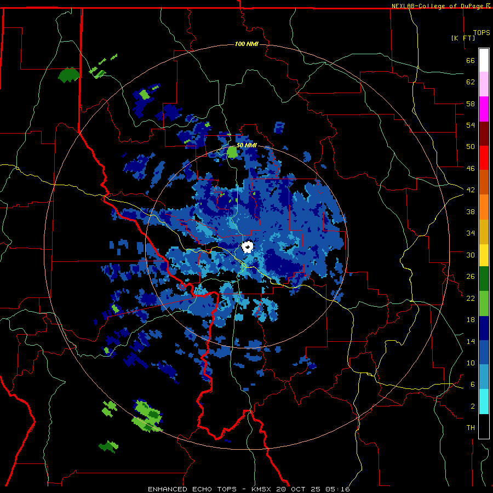Click the '50' legend value
The image size is (493, 493).
click(x=471, y=146)
